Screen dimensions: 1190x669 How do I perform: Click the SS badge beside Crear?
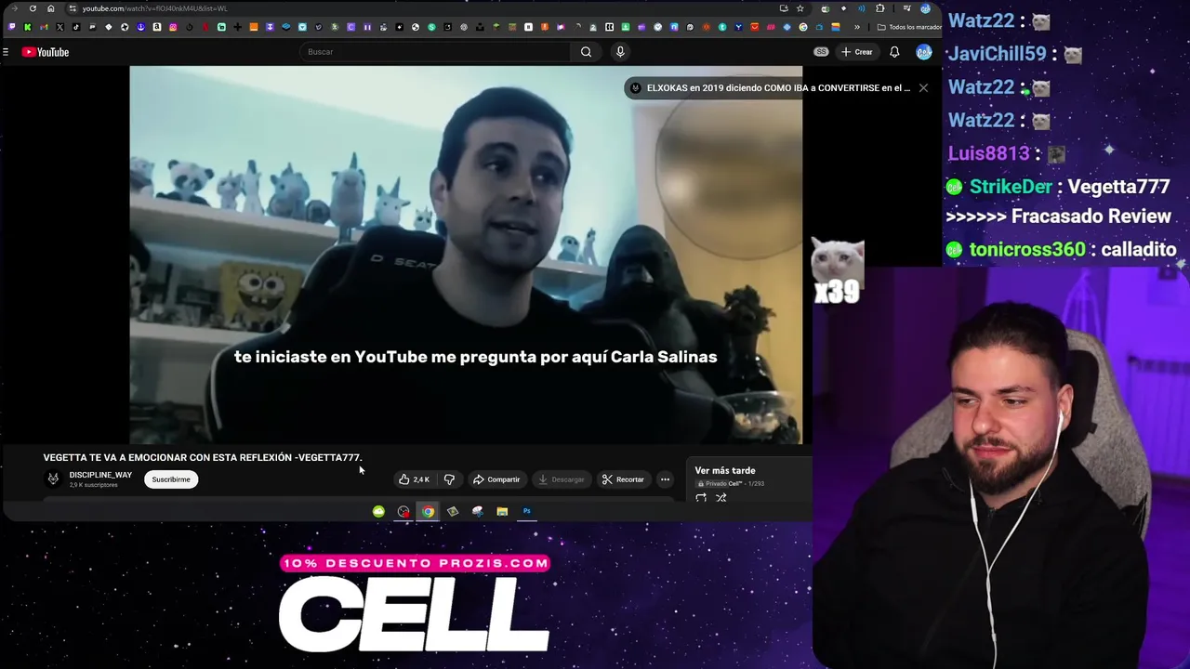pos(821,52)
